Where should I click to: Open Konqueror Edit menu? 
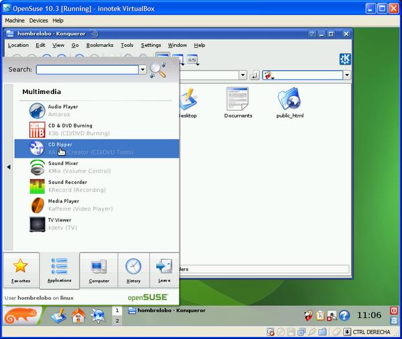[x=40, y=45]
